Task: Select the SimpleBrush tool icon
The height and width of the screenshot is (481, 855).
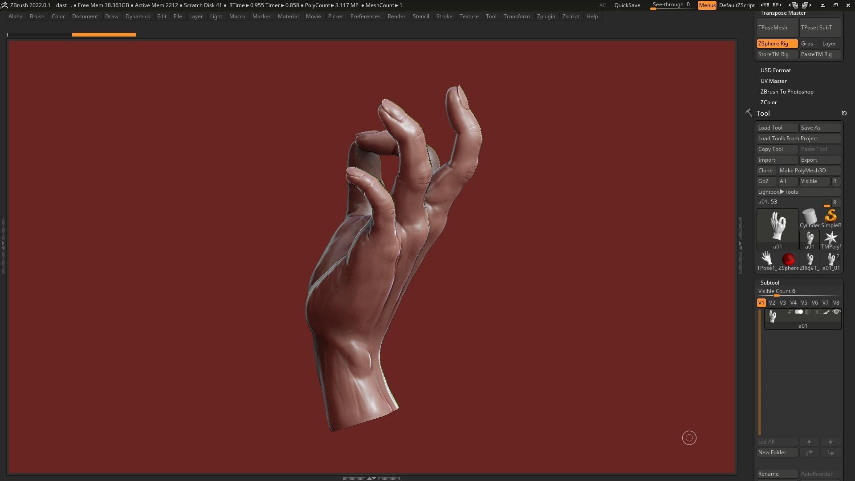Action: (831, 219)
